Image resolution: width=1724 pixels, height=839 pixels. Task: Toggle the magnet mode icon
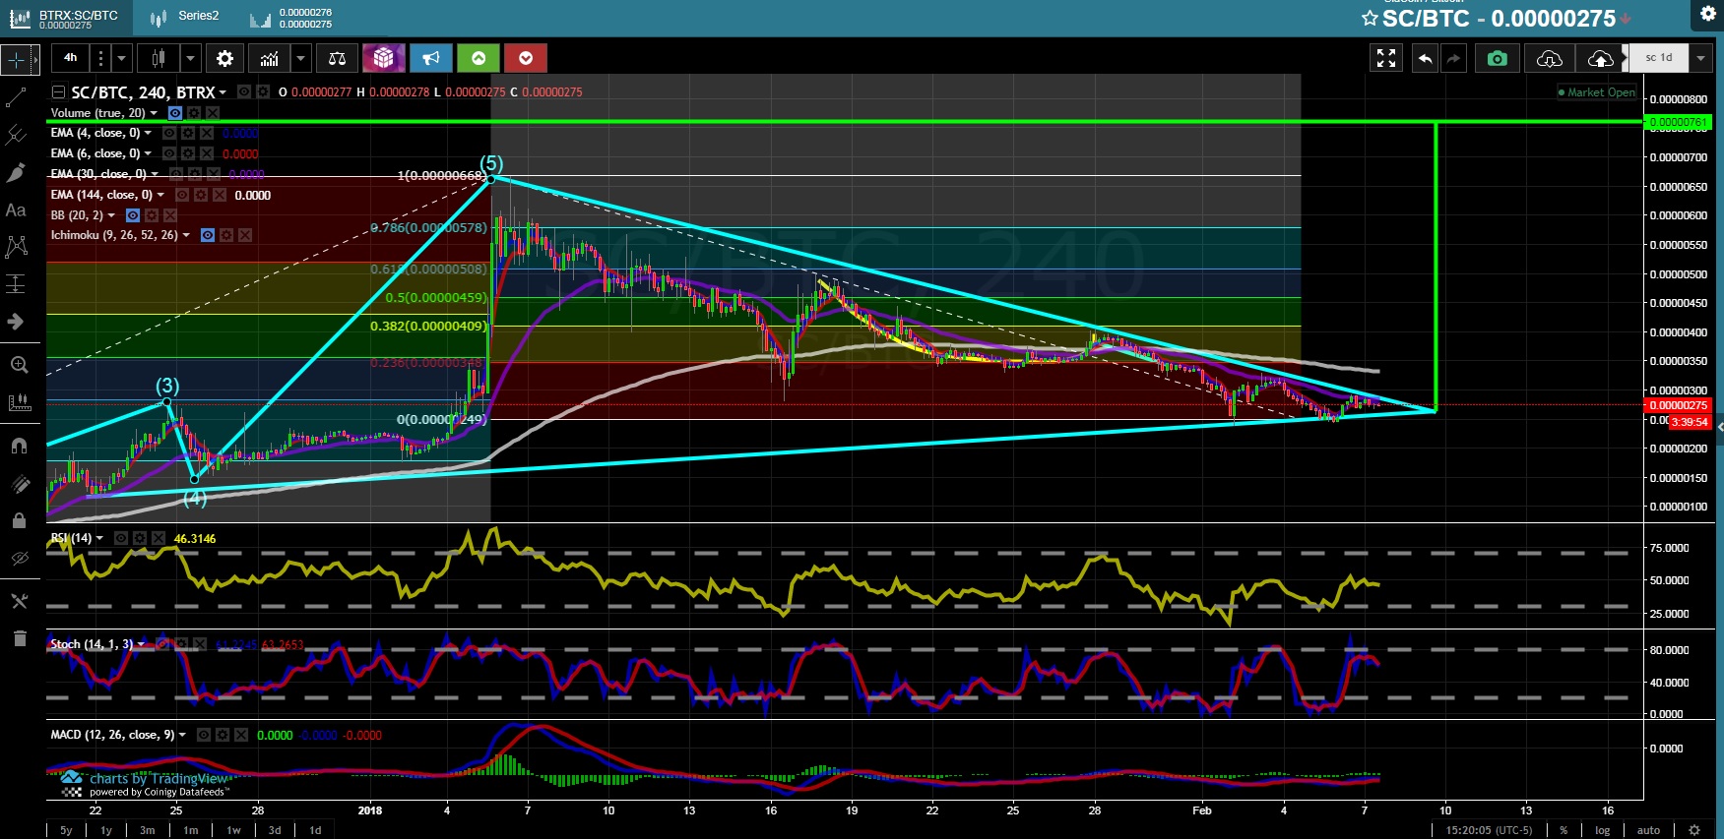pyautogui.click(x=19, y=446)
